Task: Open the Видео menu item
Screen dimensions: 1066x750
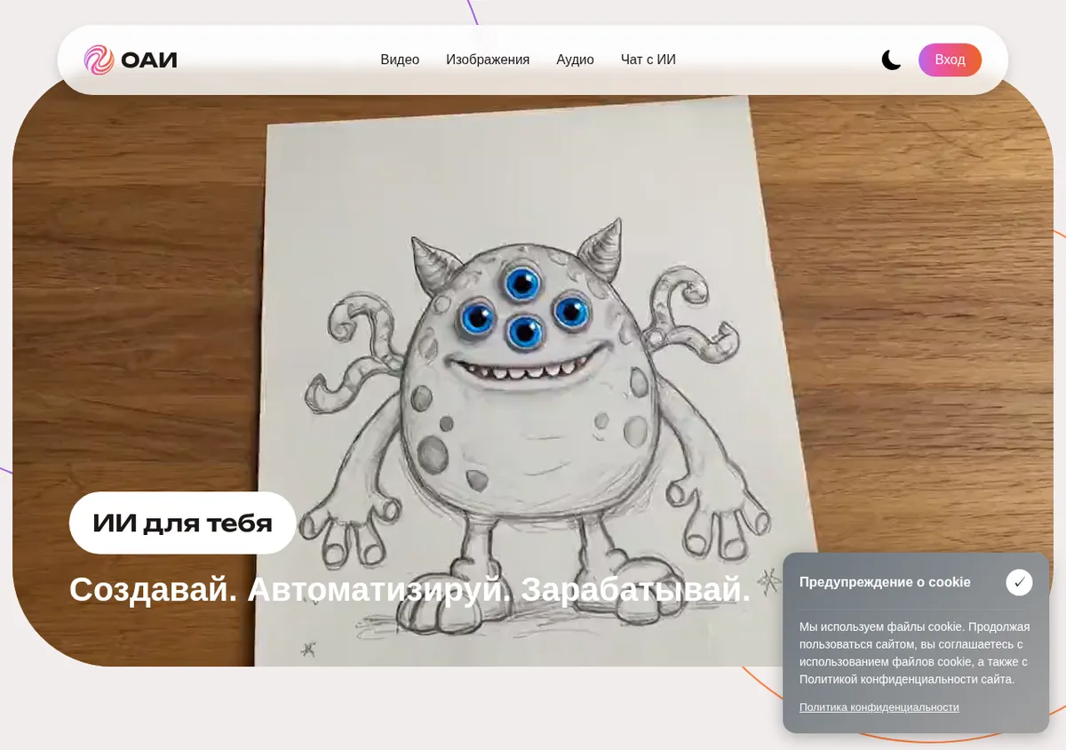Action: [x=400, y=60]
